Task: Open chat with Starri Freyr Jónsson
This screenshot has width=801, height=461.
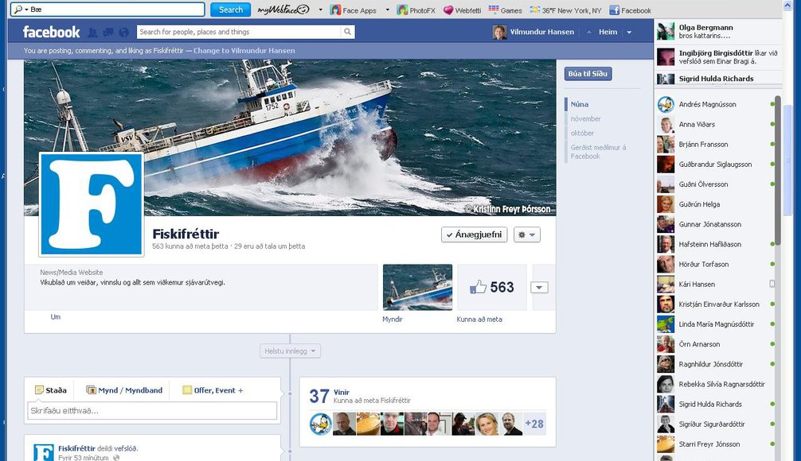Action: 716,444
